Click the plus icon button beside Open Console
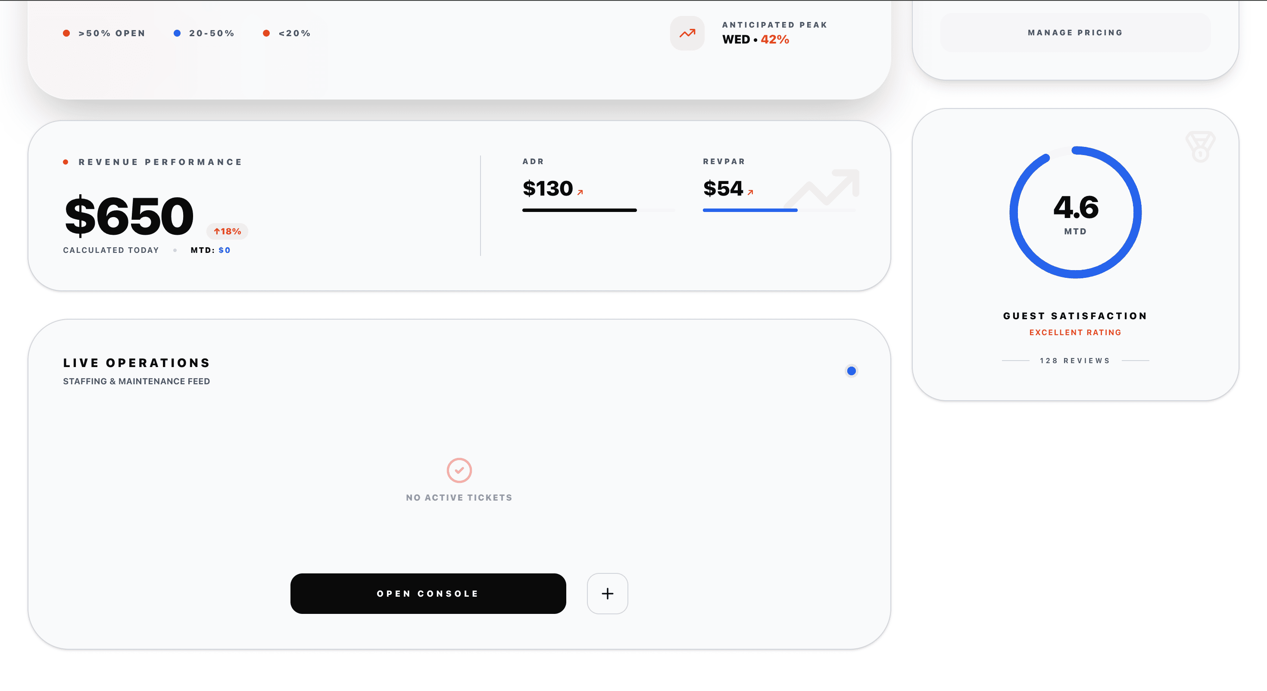 (x=607, y=593)
